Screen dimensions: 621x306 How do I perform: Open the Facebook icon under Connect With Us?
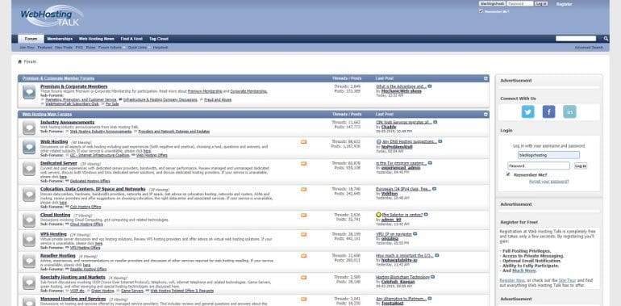(x=548, y=111)
